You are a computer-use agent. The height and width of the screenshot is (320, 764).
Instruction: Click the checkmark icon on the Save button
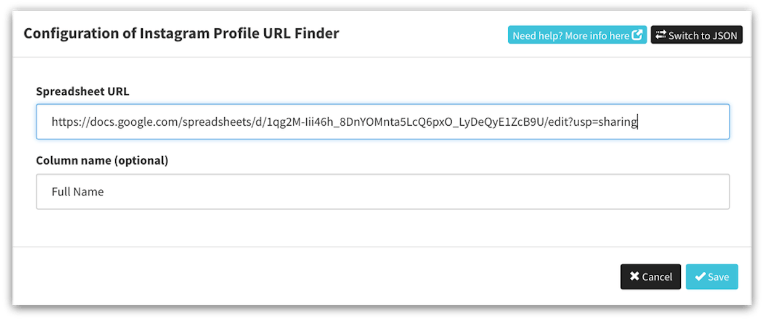(700, 277)
